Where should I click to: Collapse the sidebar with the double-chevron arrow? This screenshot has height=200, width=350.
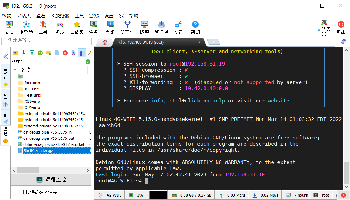(x=6, y=57)
